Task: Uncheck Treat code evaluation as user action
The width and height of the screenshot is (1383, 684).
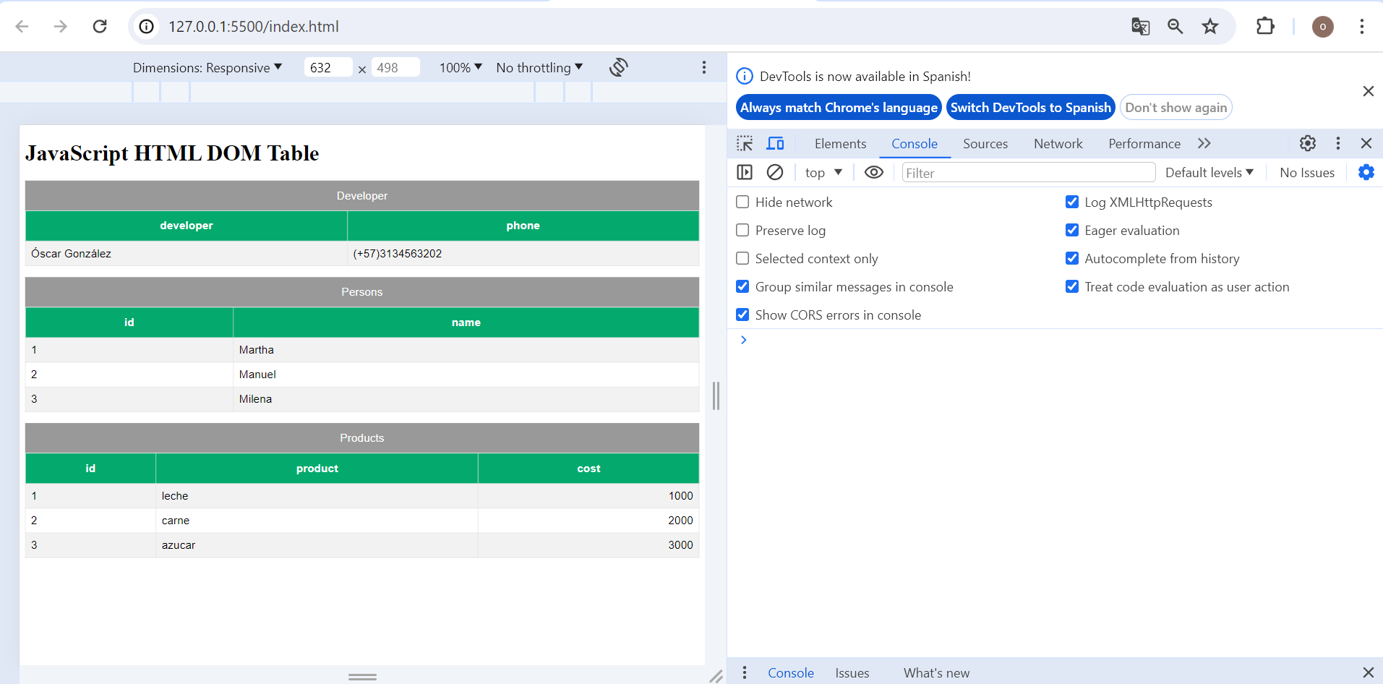Action: coord(1072,286)
